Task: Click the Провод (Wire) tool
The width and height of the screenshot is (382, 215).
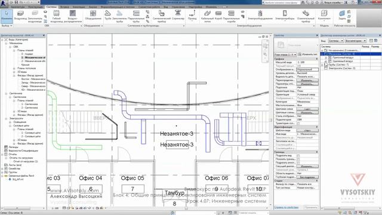Action: coord(192,15)
